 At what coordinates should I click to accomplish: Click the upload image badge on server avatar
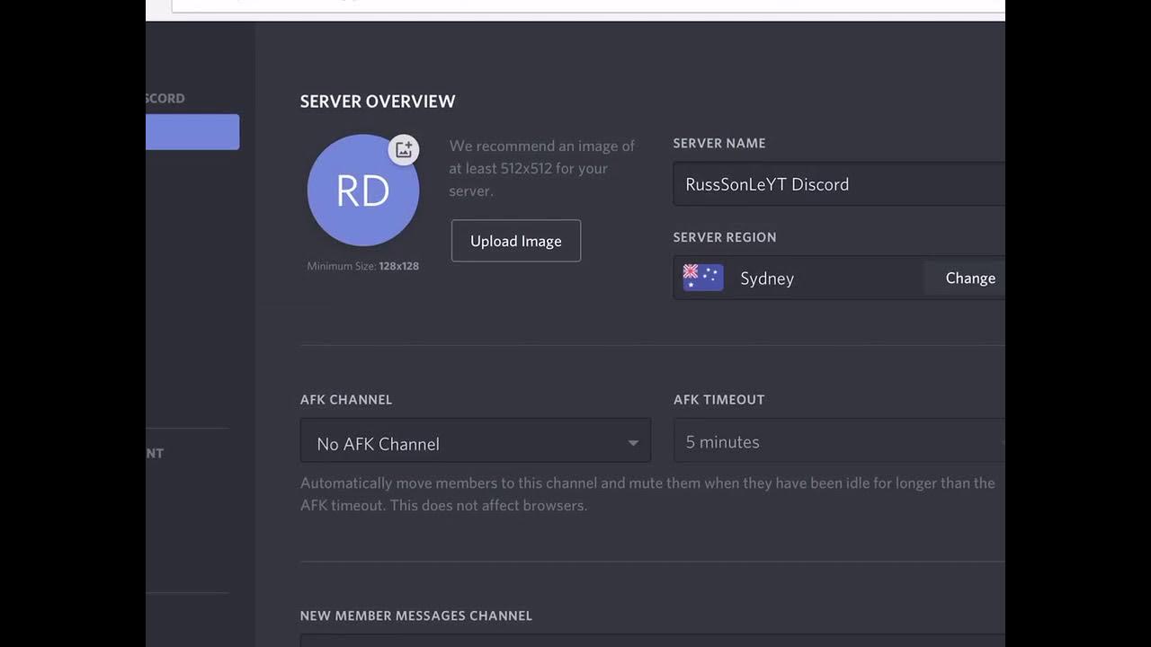pos(404,149)
